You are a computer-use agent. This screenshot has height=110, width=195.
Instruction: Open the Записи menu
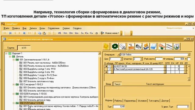(x=33, y=28)
